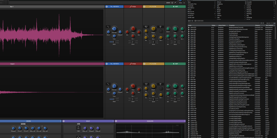The height and width of the screenshot is (138, 277).
Task: Click the bottom layer red Pitch knob
Action: (133, 86)
